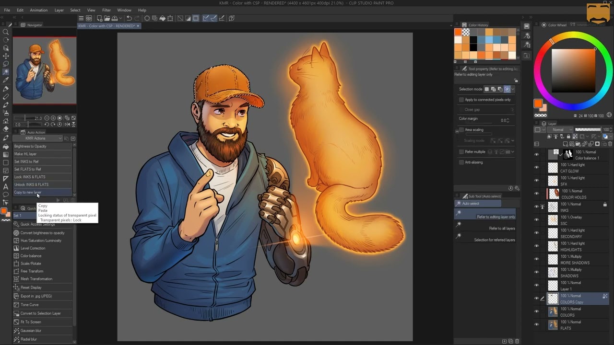614x345 pixels.
Task: Select the Auto select magic wand tool
Action: click(6, 72)
